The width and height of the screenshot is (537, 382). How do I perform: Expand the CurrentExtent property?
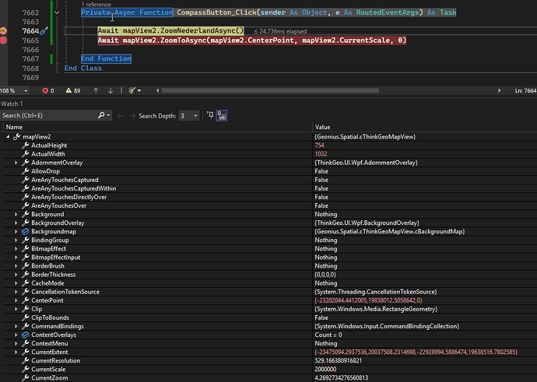point(16,352)
